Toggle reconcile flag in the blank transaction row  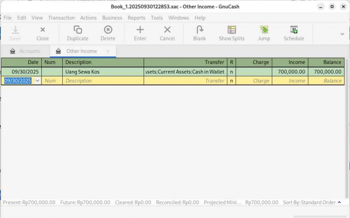point(231,81)
